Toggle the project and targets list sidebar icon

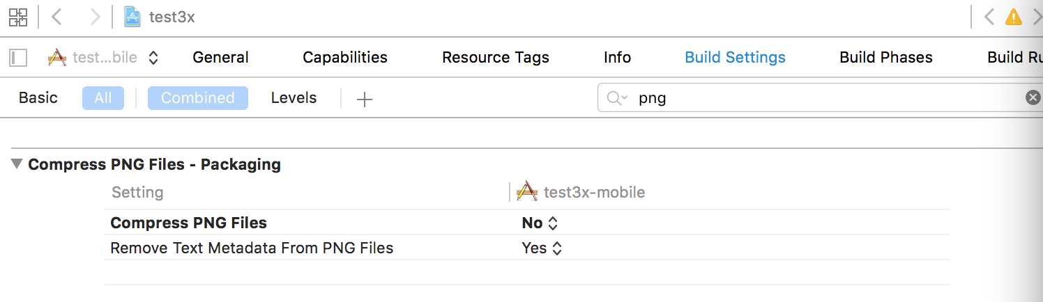(18, 58)
